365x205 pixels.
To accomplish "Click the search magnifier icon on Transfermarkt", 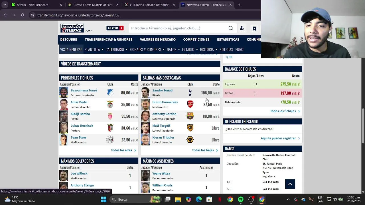I will 231,28.
